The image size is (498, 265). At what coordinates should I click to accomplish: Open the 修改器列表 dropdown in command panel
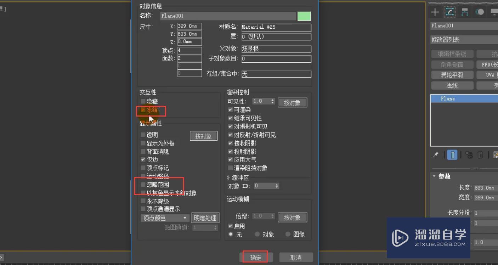[x=464, y=40]
